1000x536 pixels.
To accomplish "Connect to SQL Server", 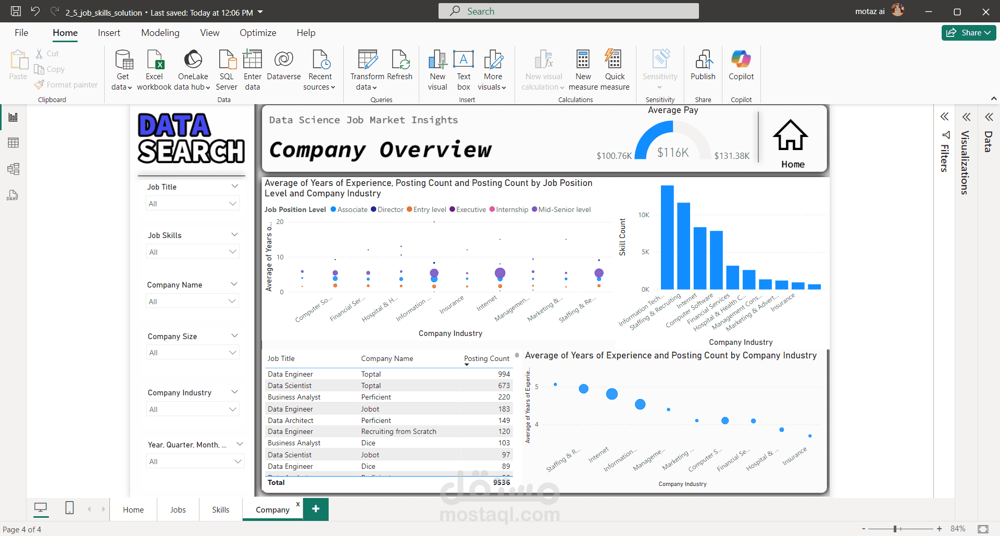I will [x=227, y=70].
